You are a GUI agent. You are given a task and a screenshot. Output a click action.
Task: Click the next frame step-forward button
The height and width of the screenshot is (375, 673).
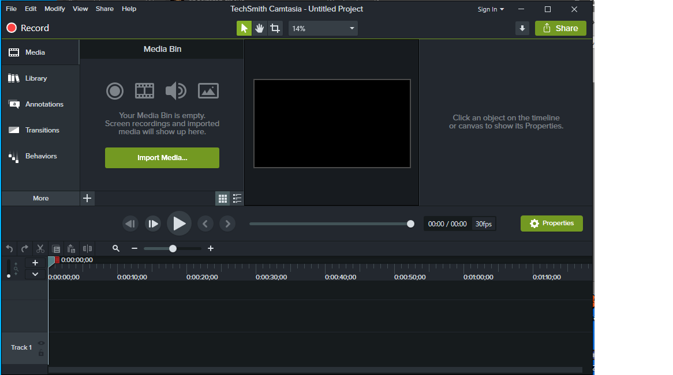pos(153,224)
